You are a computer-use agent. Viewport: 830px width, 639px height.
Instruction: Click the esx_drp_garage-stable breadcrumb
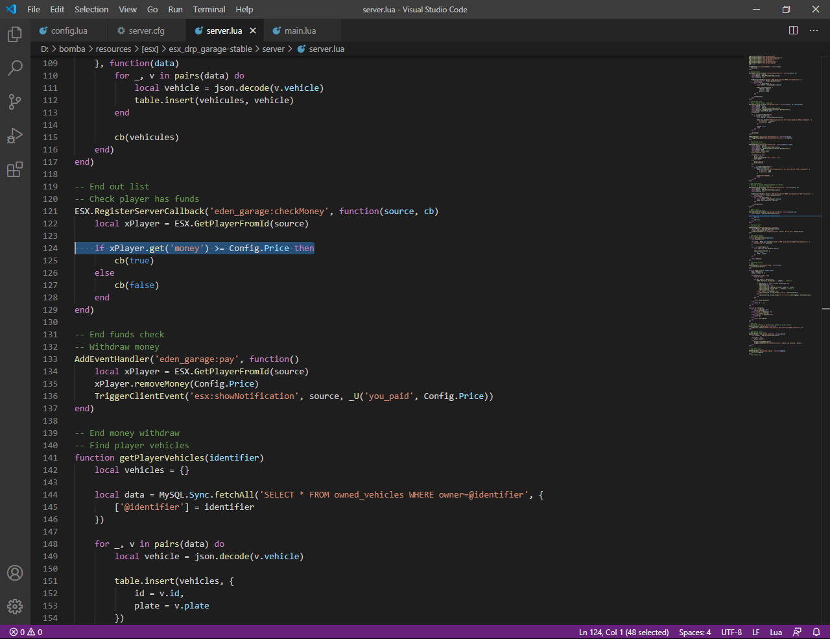coord(210,49)
